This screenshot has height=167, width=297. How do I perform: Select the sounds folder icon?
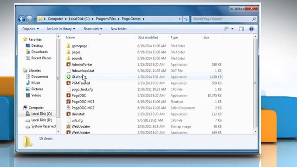(68, 58)
